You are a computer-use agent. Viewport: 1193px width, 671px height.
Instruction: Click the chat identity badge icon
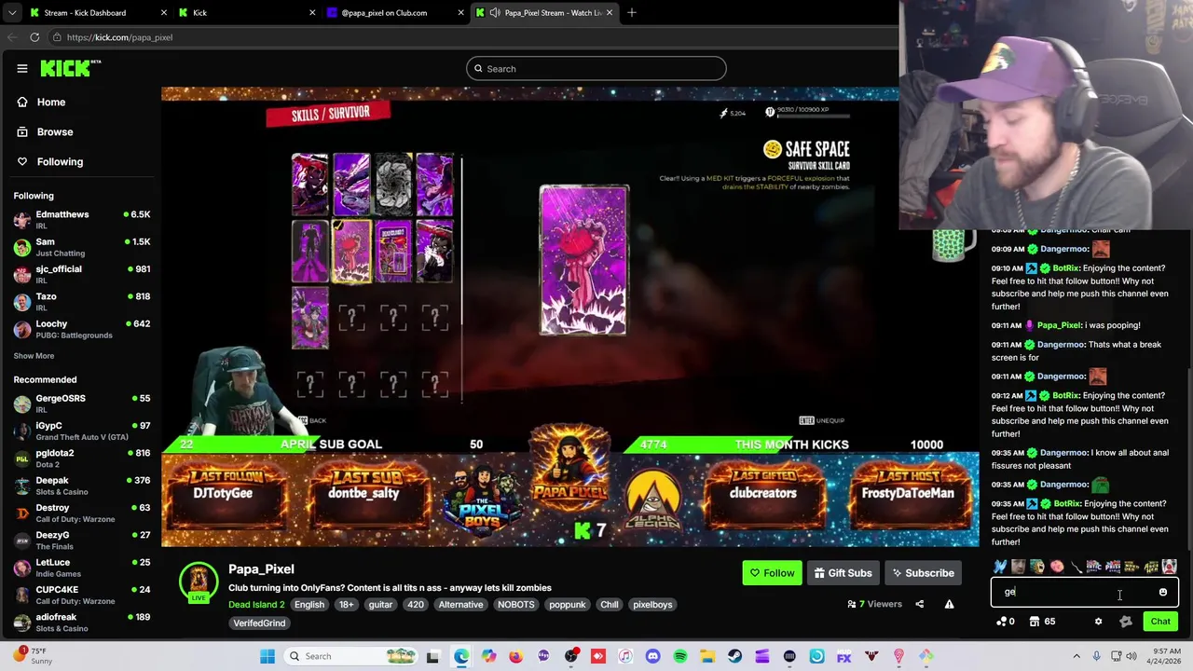1126,621
